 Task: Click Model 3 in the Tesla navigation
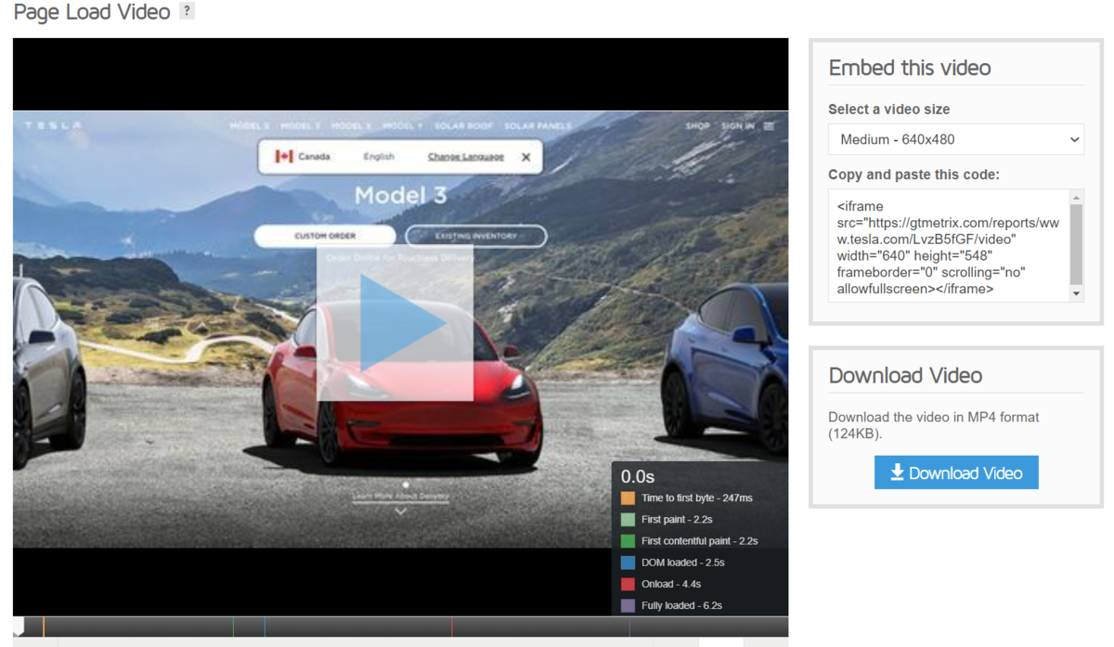click(301, 125)
